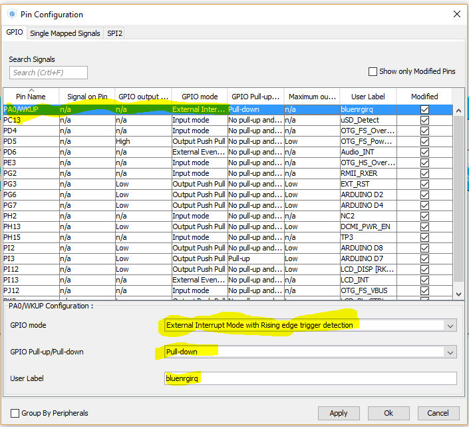Viewport: 469px width, 427px height.
Task: Toggle Modified checkbox for PG2 row
Action: pos(424,173)
